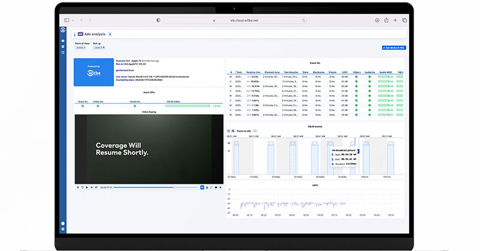Viewport: 480px width, 251px height.
Task: Sort Event list by Test duration column
Action: [x=290, y=72]
